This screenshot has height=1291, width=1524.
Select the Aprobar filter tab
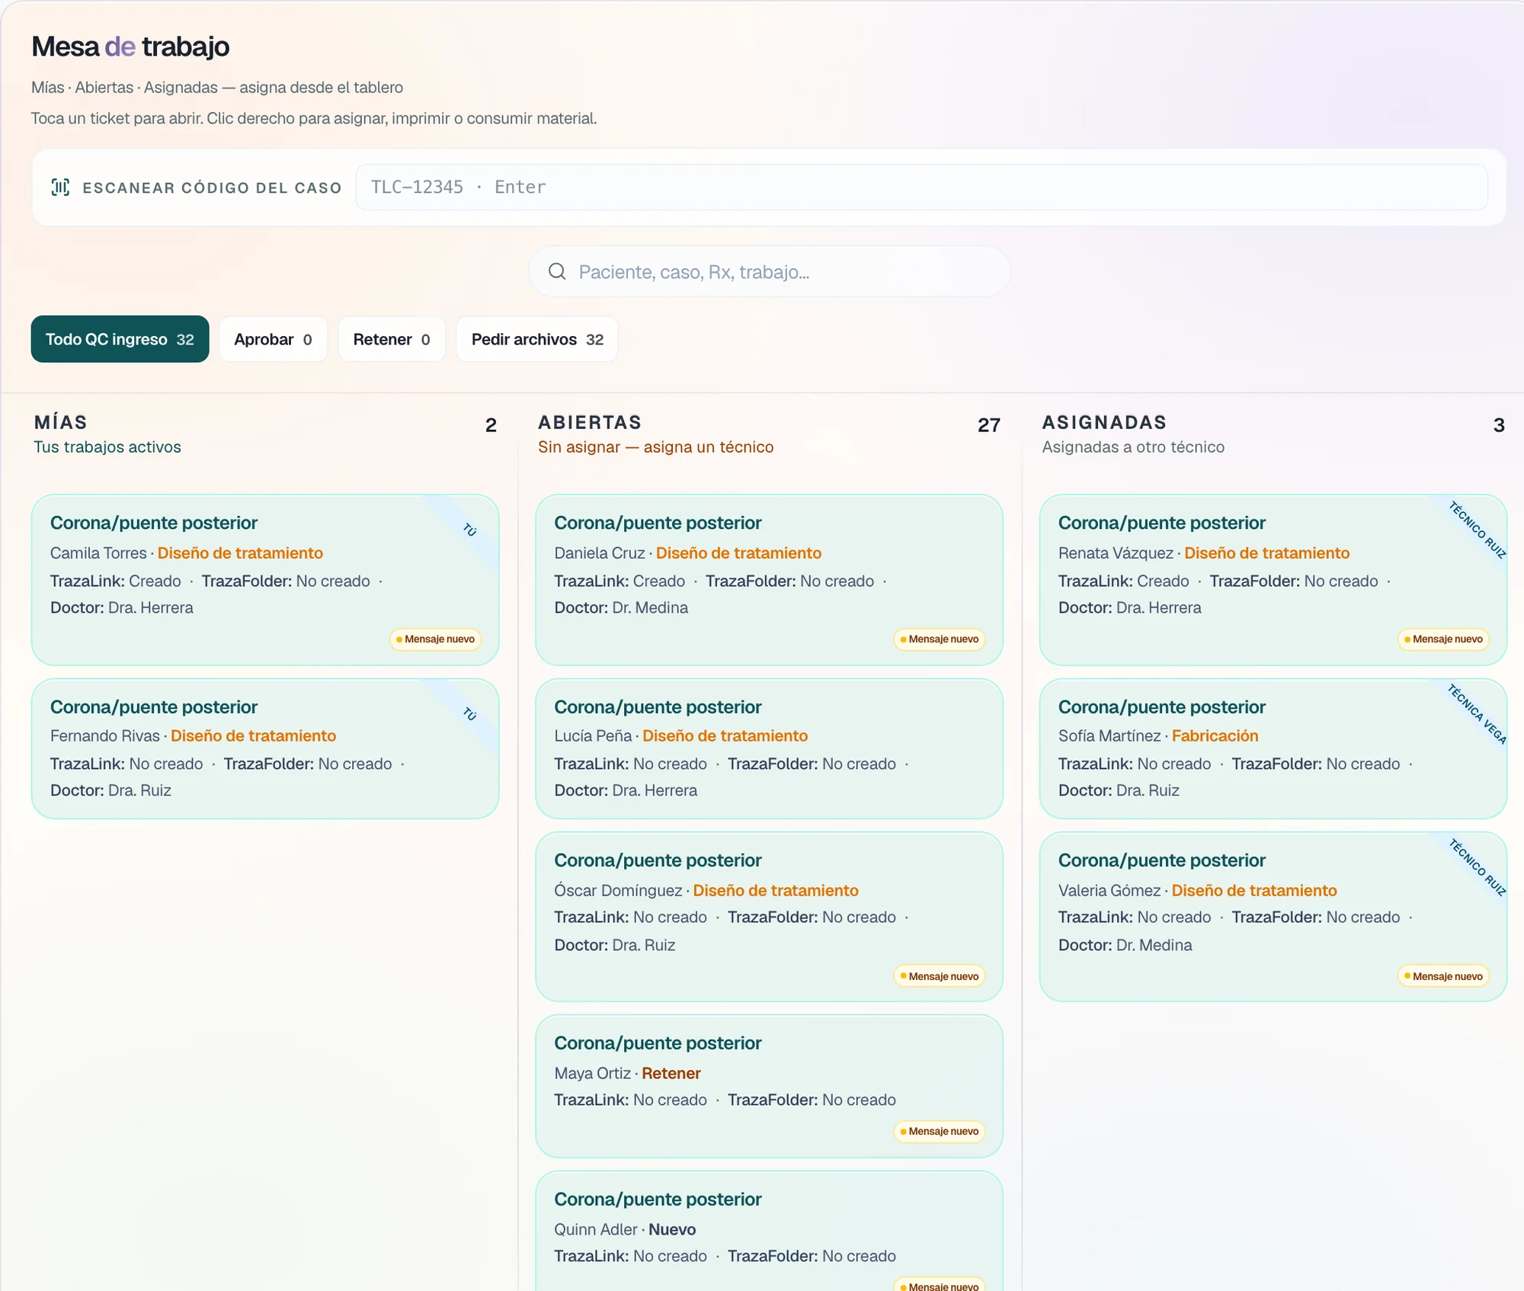click(x=273, y=339)
